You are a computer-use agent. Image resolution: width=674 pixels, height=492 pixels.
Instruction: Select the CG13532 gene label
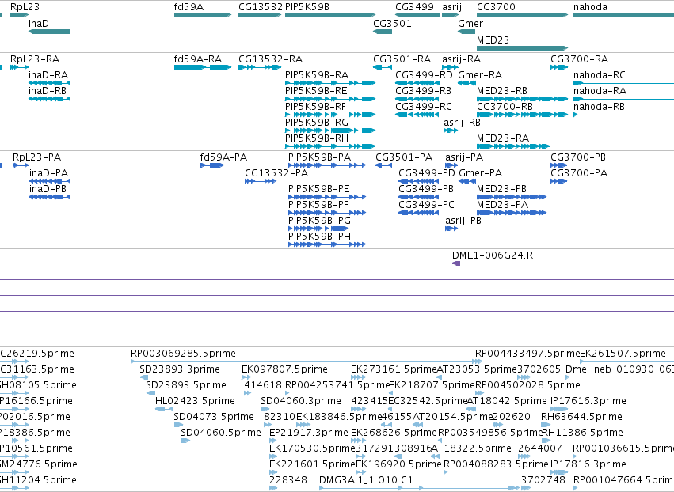[x=261, y=7]
